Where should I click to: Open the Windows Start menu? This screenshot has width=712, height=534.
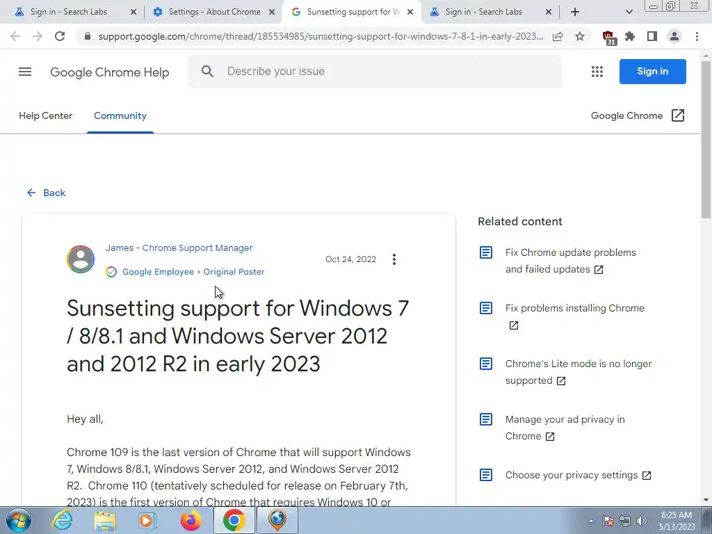coord(19,520)
